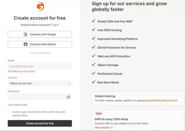This screenshot has width=185, height=131.
Task: Click the Google logo icon
Action: point(26,35)
